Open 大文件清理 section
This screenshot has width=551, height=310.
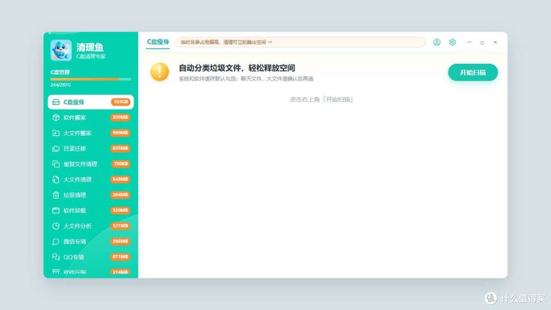[x=91, y=179]
